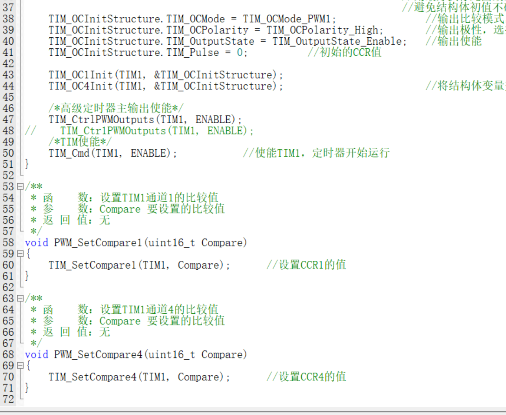Click the TIM_OCMode_PWM1 value on line 38
The image size is (506, 415).
pos(287,19)
